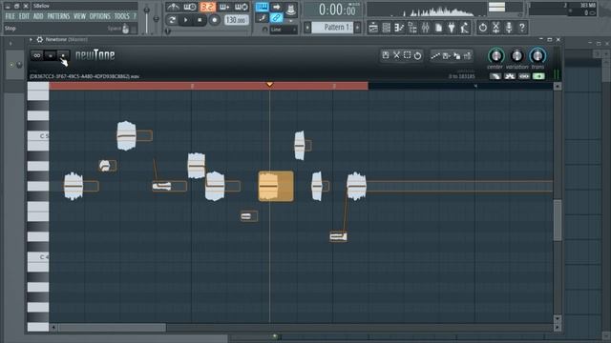
Task: Expand the Newtone plugin options arrow
Action: 31,39
